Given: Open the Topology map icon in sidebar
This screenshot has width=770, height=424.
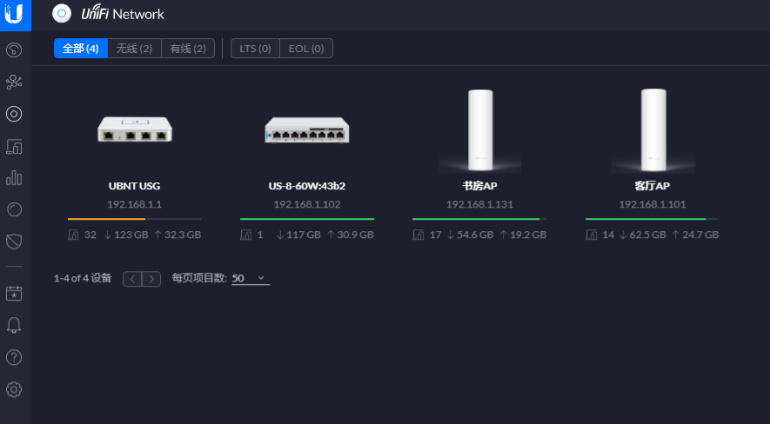Looking at the screenshot, I should 14,82.
